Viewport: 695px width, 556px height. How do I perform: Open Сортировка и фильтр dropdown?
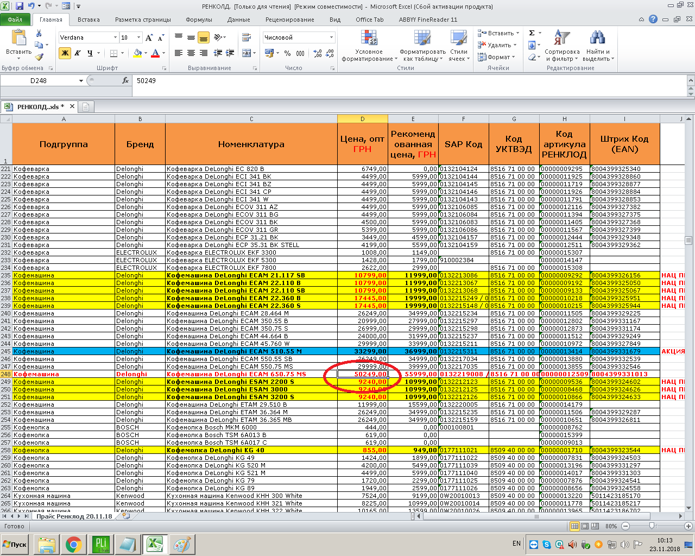pyautogui.click(x=562, y=46)
